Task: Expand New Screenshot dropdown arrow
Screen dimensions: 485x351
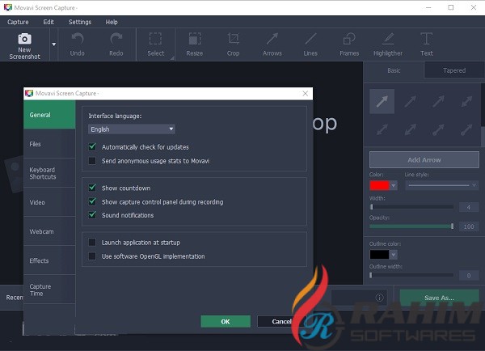Action: coord(54,44)
